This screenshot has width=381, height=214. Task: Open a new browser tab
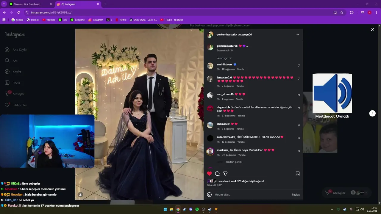(x=105, y=4)
